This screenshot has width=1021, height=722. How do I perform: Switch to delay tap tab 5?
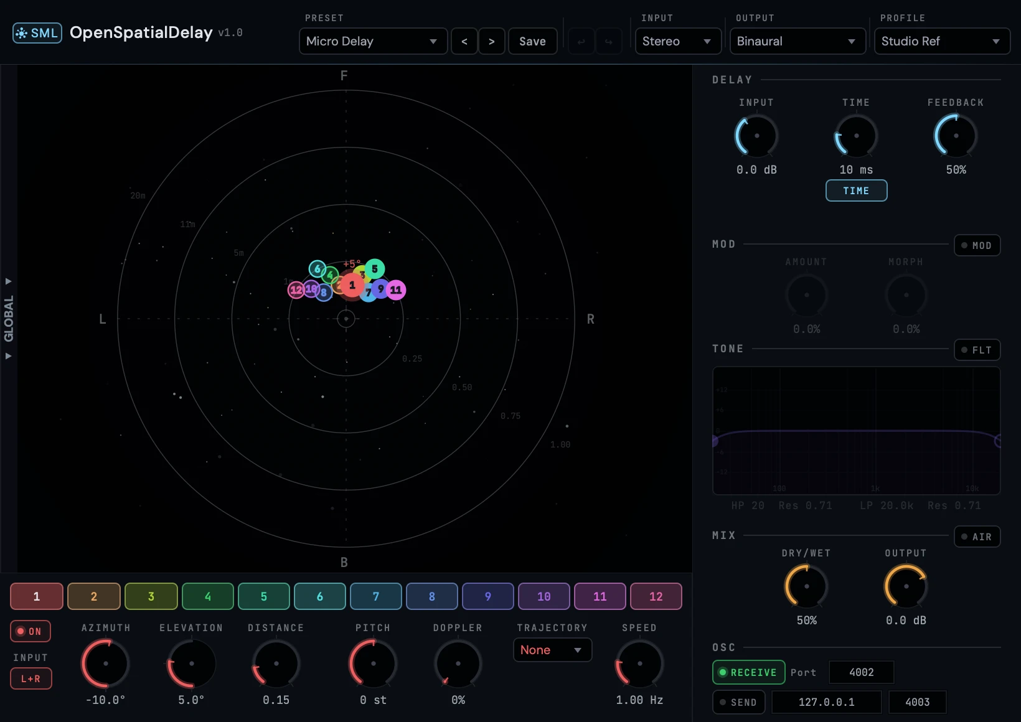click(264, 596)
